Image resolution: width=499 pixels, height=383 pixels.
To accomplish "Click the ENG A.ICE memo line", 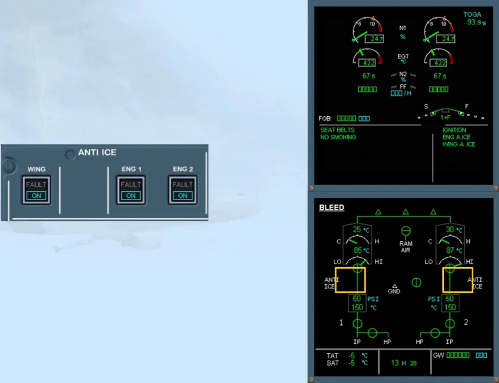I will [456, 137].
